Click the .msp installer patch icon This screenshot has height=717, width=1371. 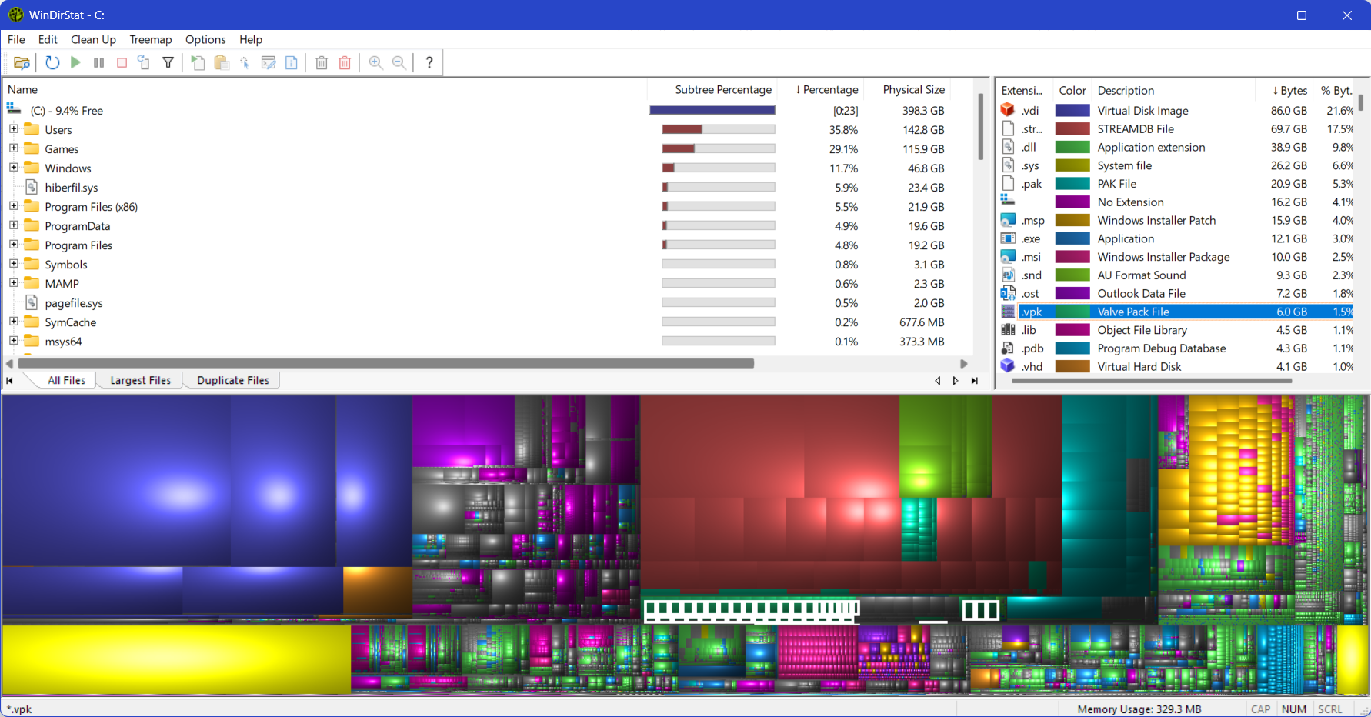[x=1008, y=220]
